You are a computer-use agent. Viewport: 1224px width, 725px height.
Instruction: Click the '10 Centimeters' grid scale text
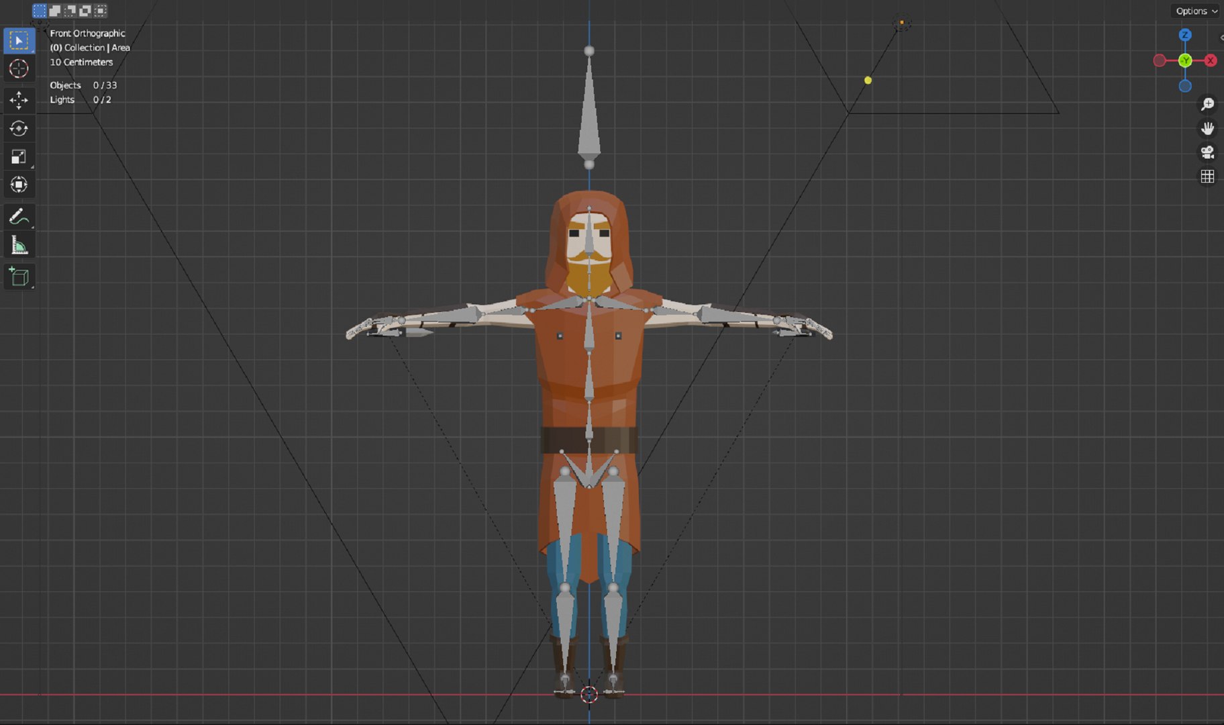(81, 62)
